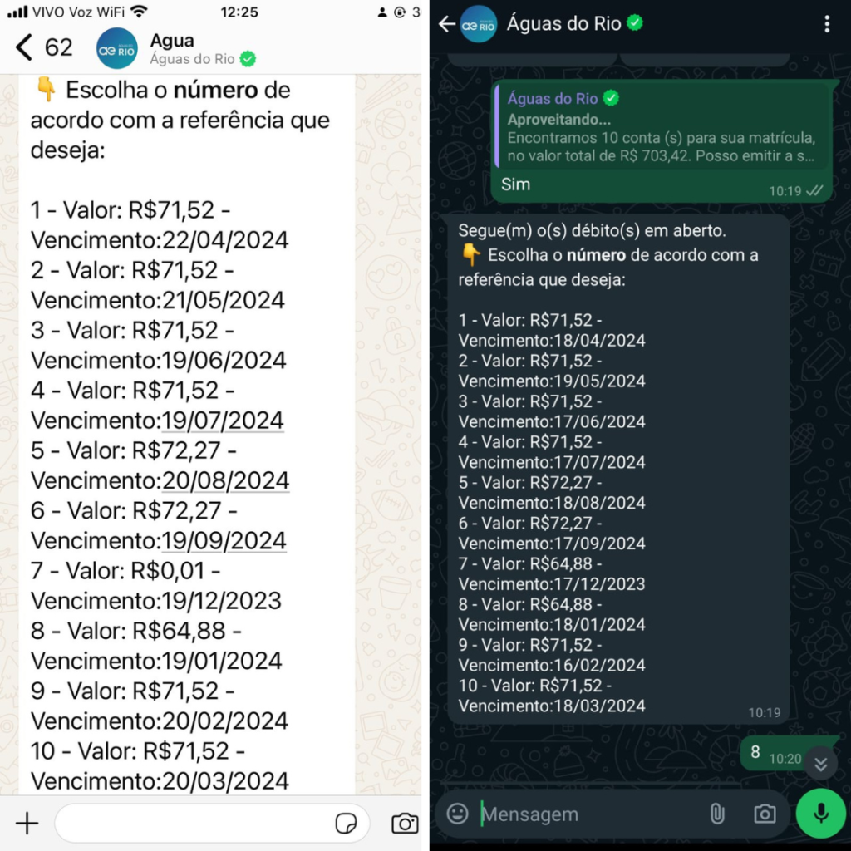Viewport: 851px width, 851px height.
Task: Tap the underlined date 20/08/2024 link
Action: click(225, 481)
